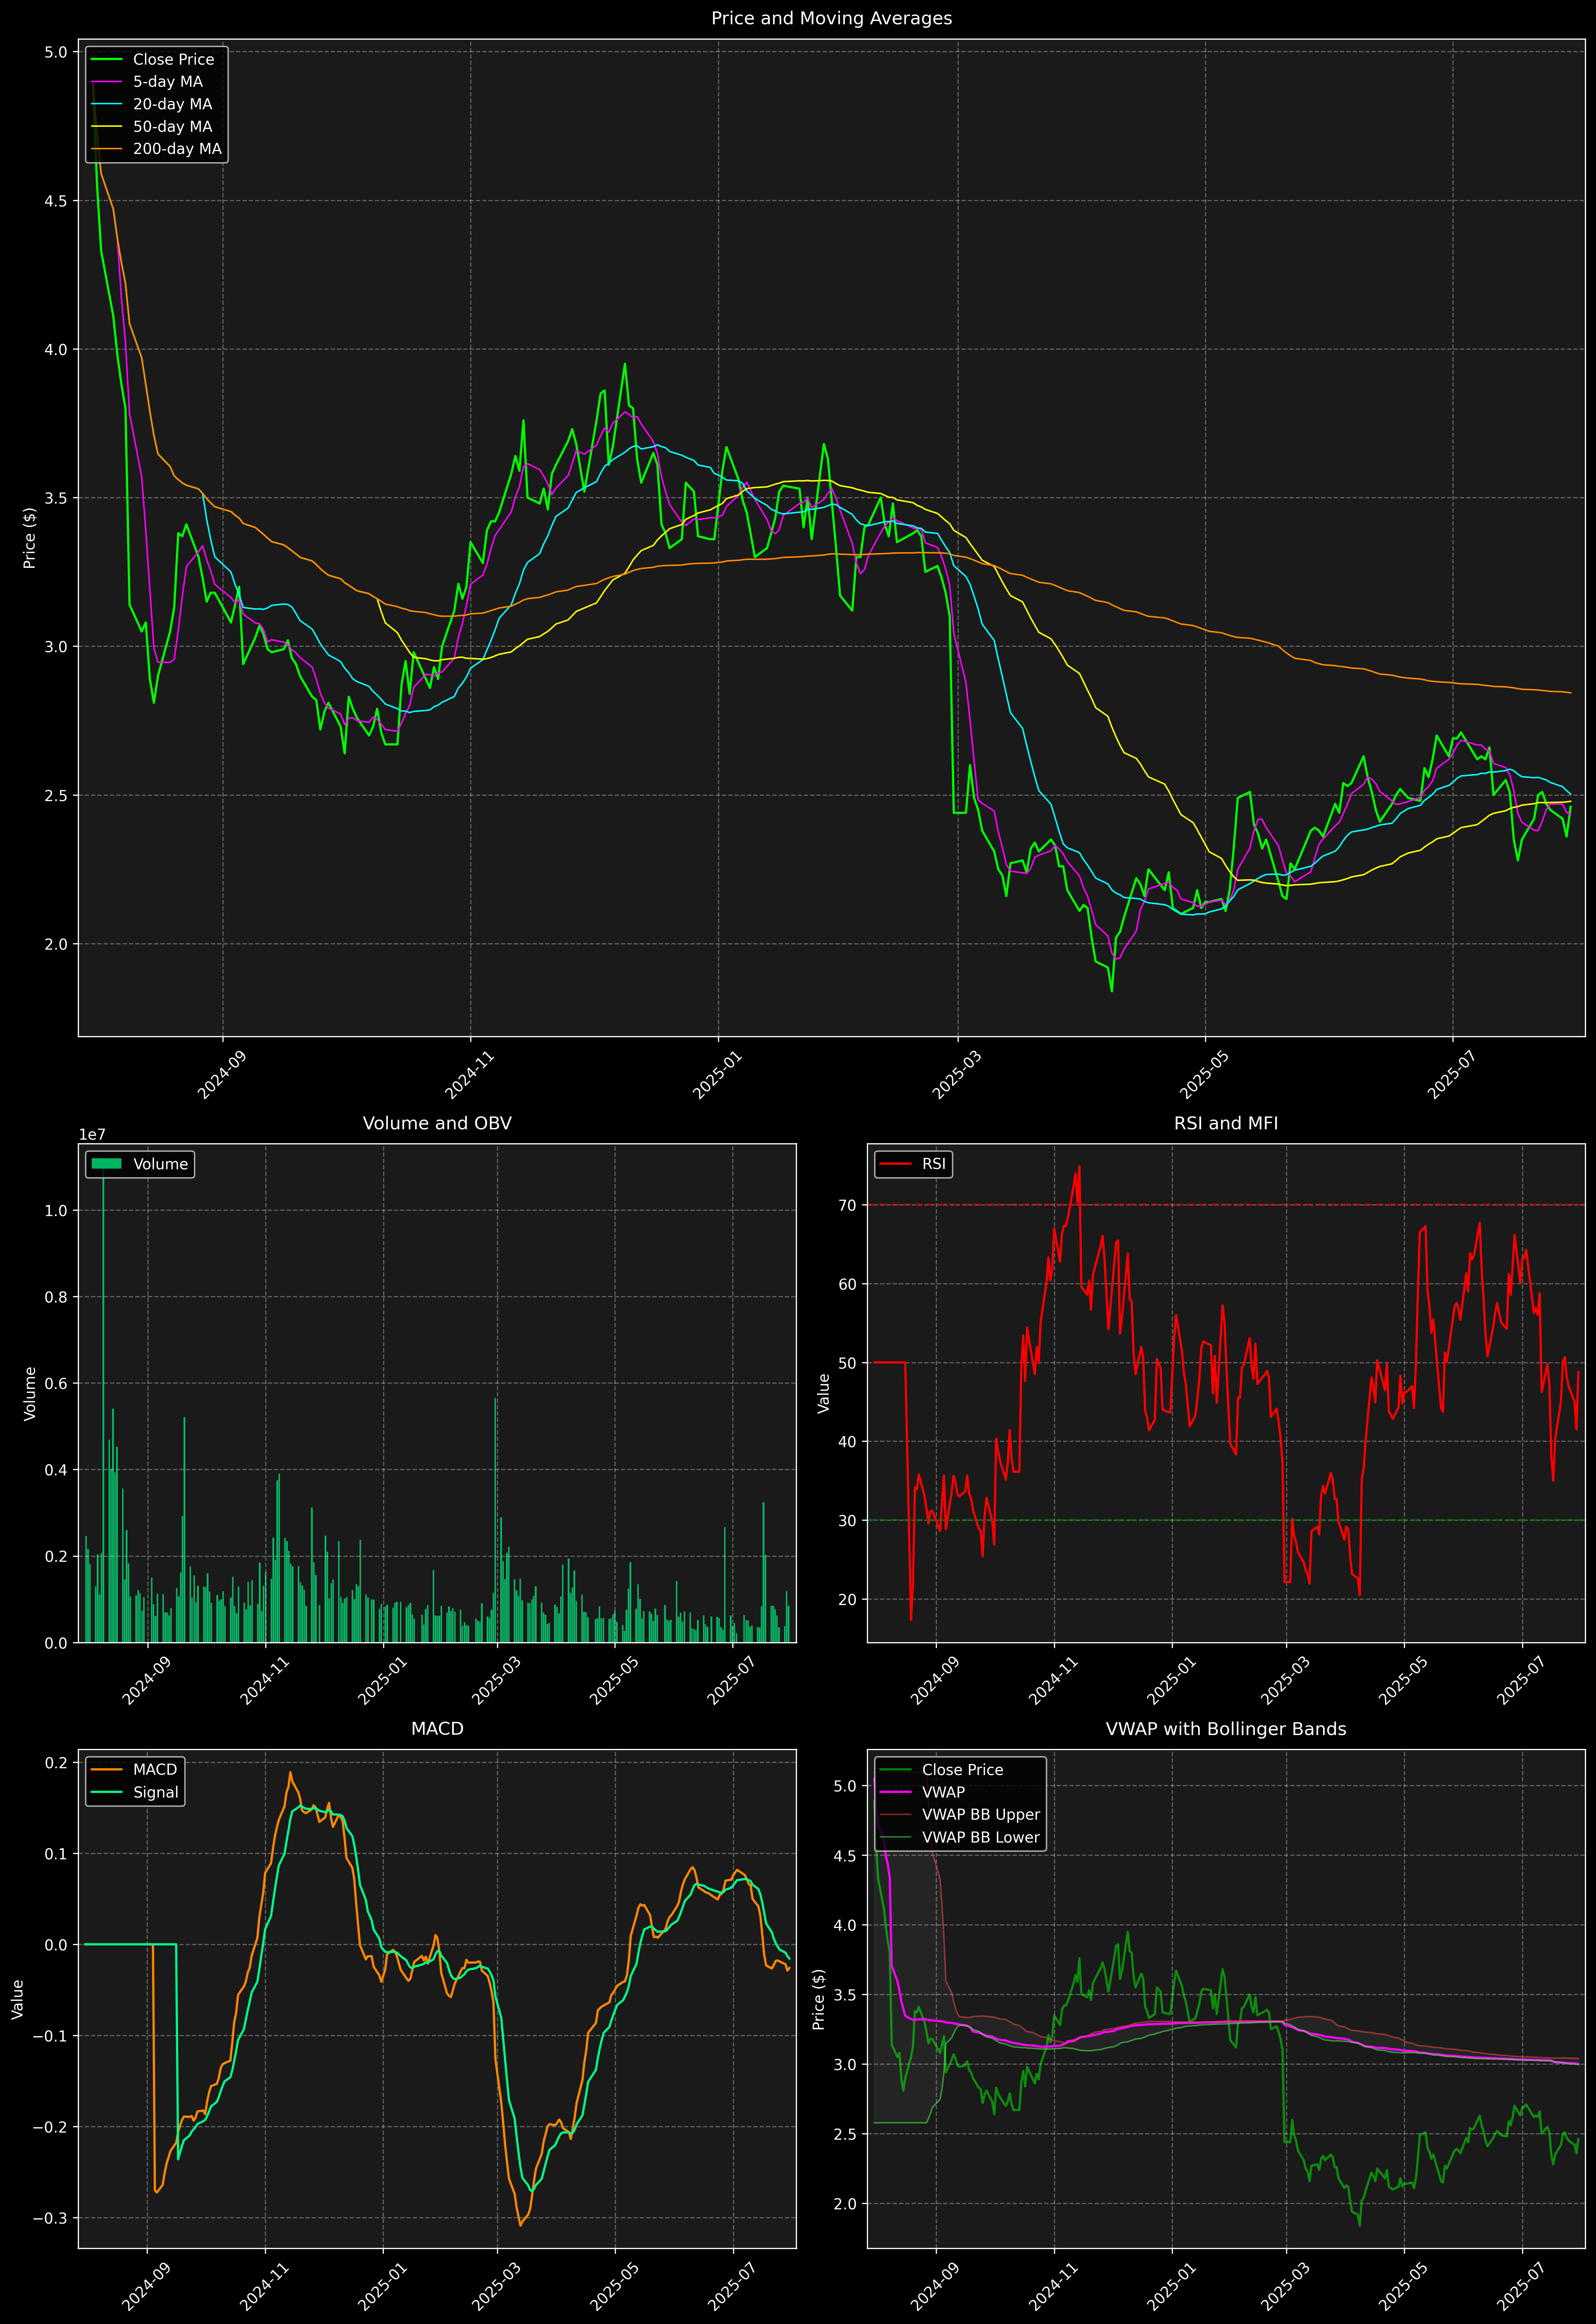The image size is (1596, 2324).
Task: Click the 'Price and Moving Averages' chart title
Action: pos(831,18)
